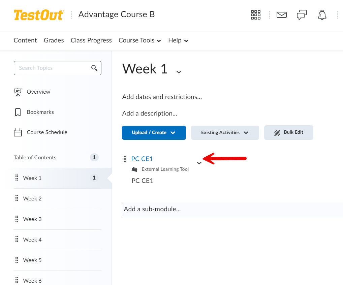Screen dimensions: 343x285
Task: Go to the Grades tab
Action: [x=54, y=40]
